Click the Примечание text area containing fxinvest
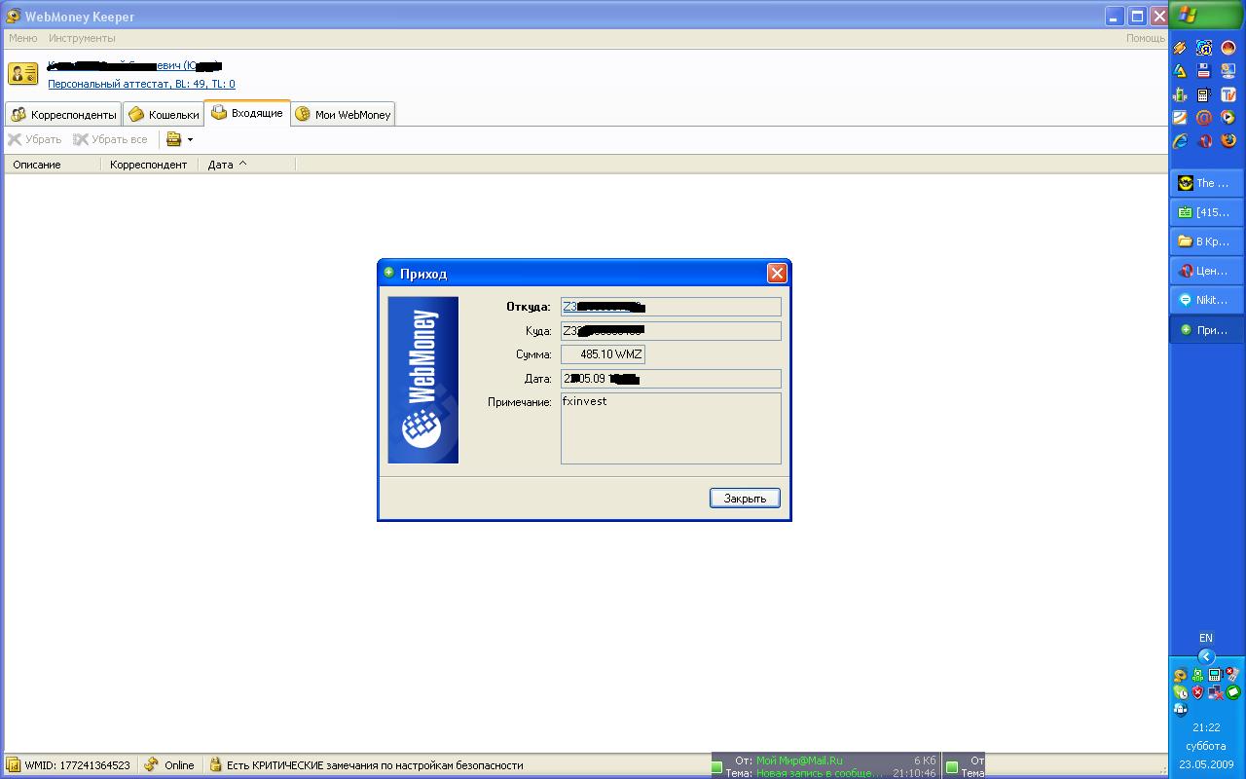The image size is (1246, 779). 671,428
